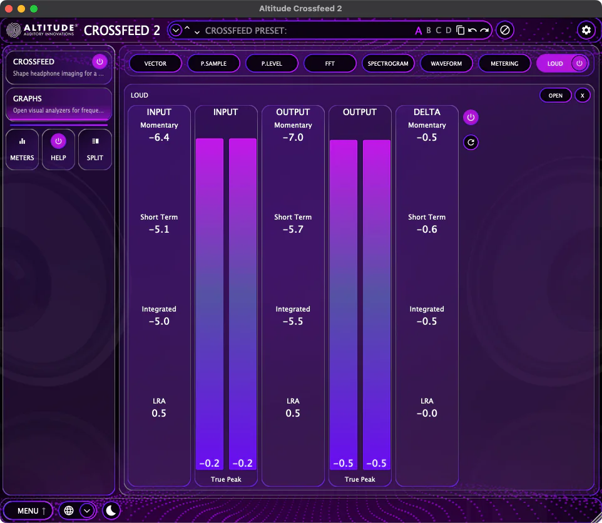Click the right OUTPUT true peak bar

point(377,305)
